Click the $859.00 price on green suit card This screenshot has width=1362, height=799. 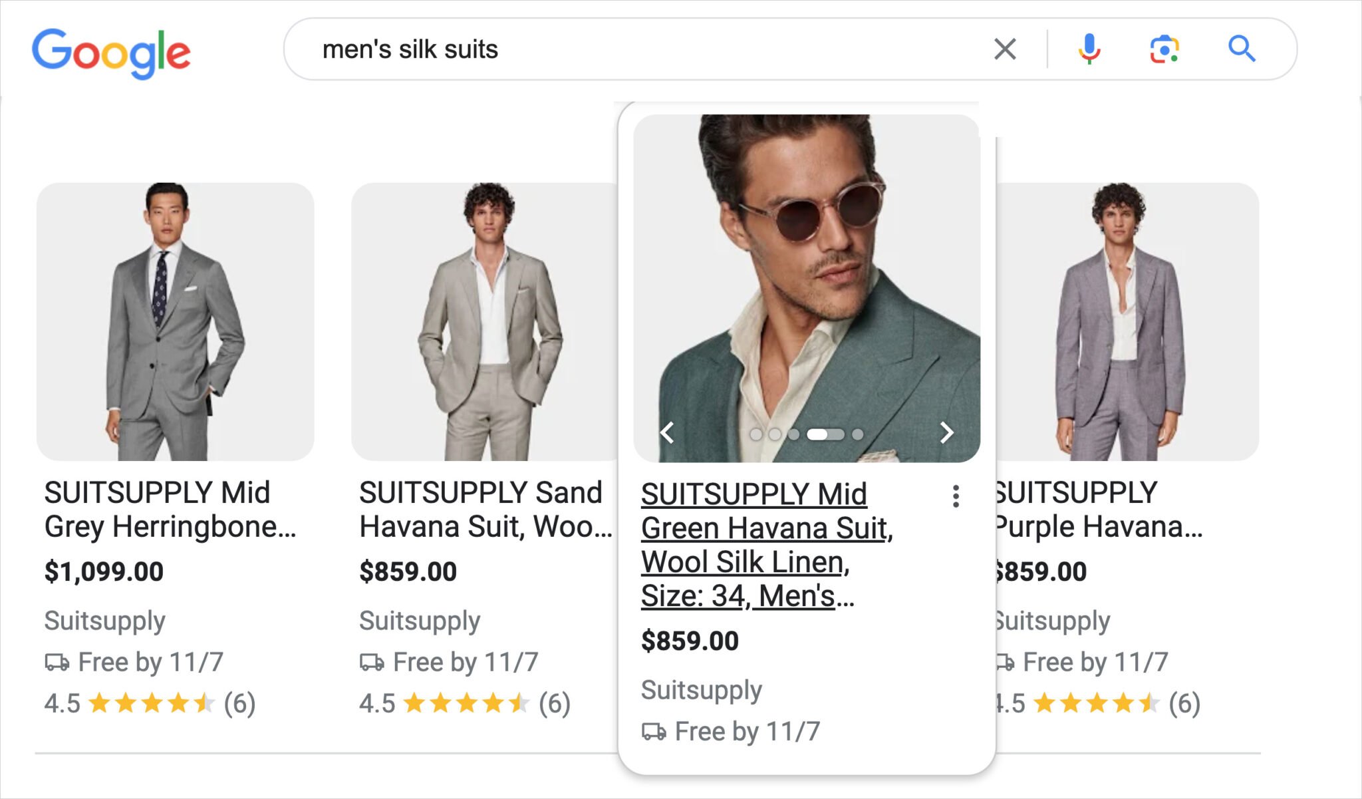pyautogui.click(x=690, y=641)
